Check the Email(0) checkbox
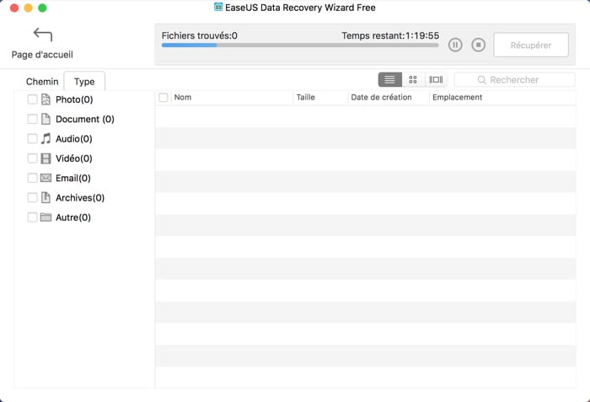The height and width of the screenshot is (402, 590). (32, 178)
